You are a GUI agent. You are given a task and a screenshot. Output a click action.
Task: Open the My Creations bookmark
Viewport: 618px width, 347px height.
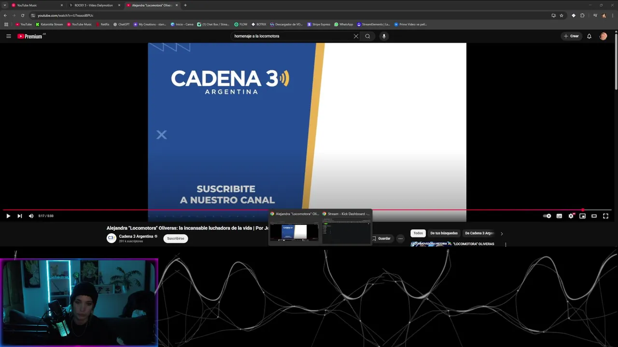point(150,24)
